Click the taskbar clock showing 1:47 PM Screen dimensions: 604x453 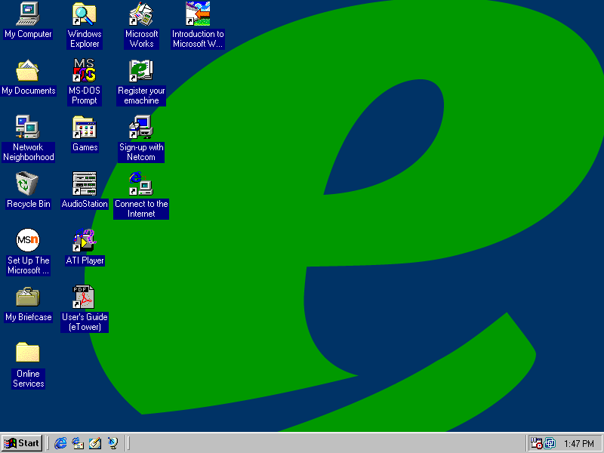pyautogui.click(x=579, y=444)
